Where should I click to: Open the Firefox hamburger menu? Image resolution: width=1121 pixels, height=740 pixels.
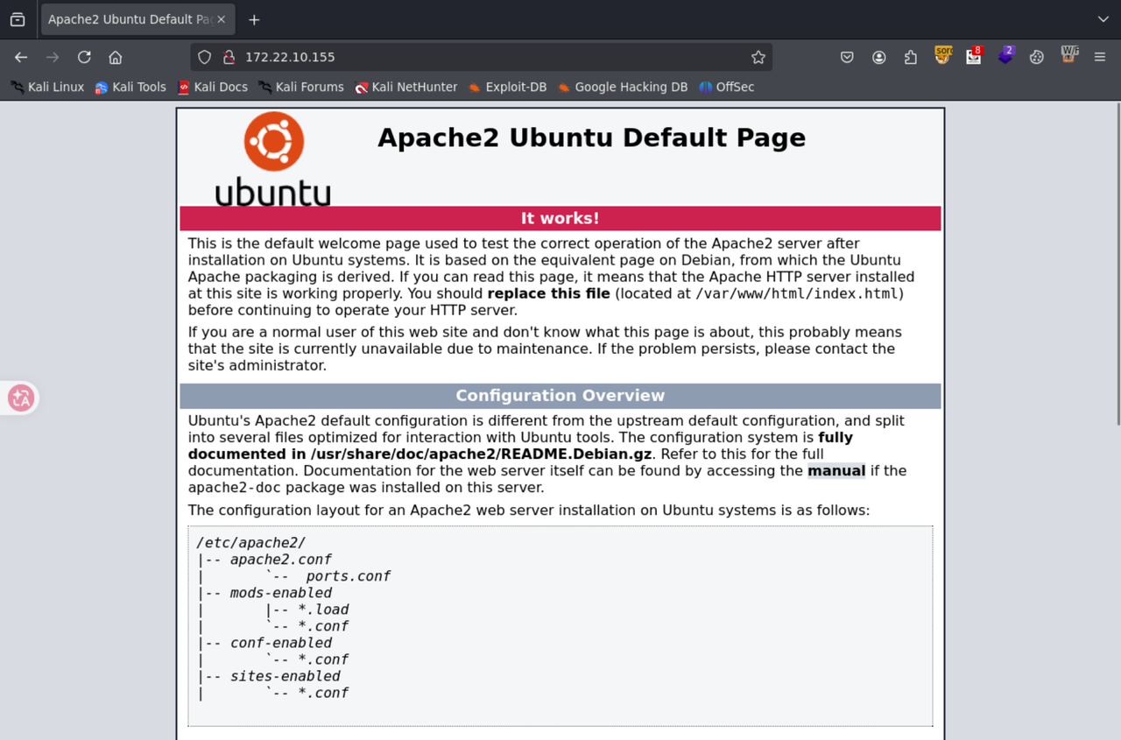pos(1100,57)
